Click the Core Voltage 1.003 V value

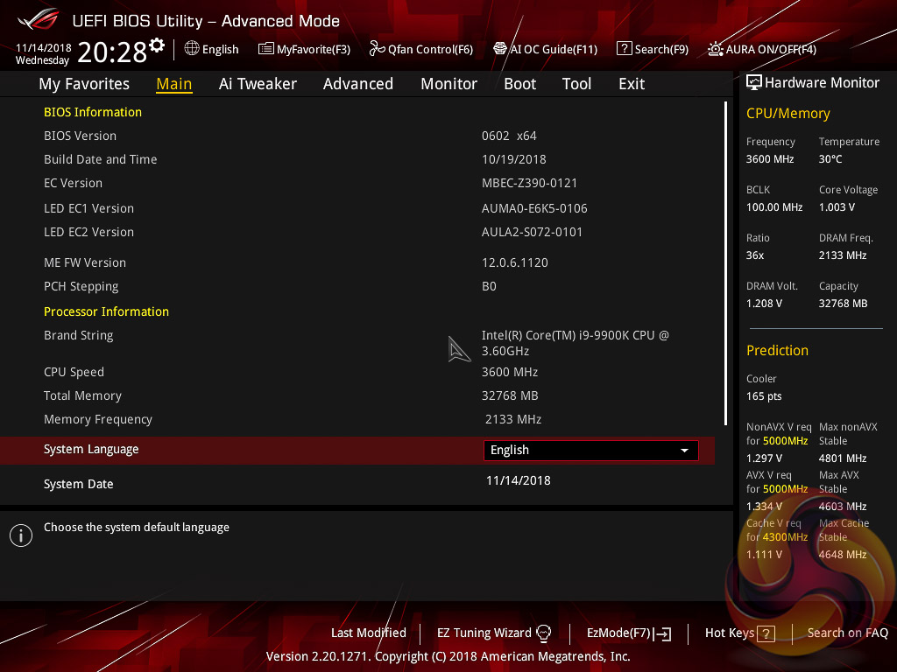coord(837,207)
